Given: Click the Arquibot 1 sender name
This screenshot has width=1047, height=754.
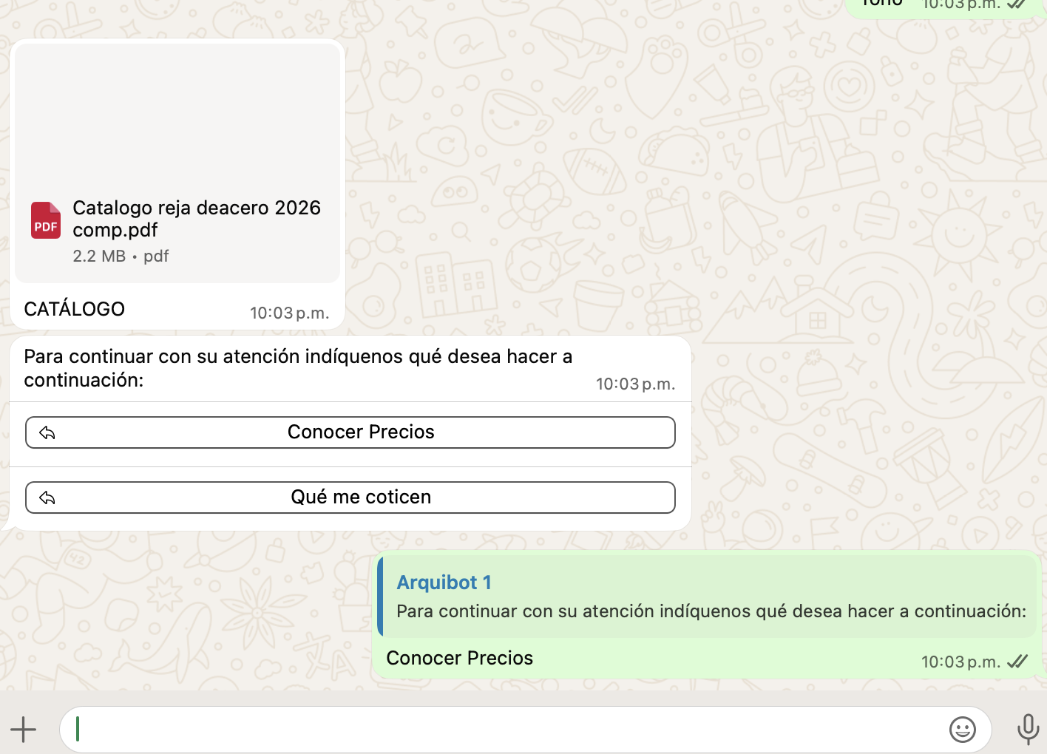Looking at the screenshot, I should (444, 583).
